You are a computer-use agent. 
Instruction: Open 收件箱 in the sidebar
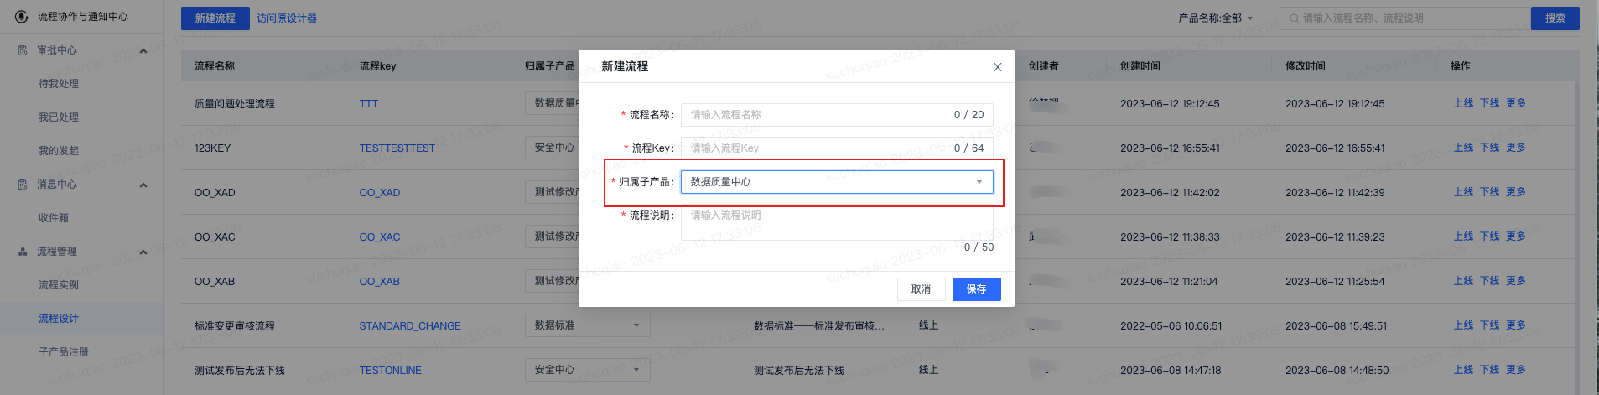point(54,218)
